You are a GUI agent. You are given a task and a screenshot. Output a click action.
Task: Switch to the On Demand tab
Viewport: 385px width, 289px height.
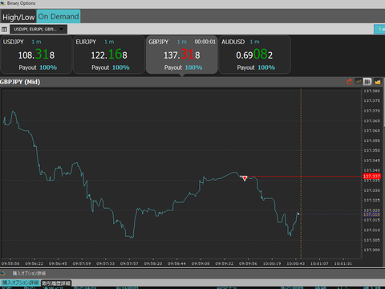[59, 17]
